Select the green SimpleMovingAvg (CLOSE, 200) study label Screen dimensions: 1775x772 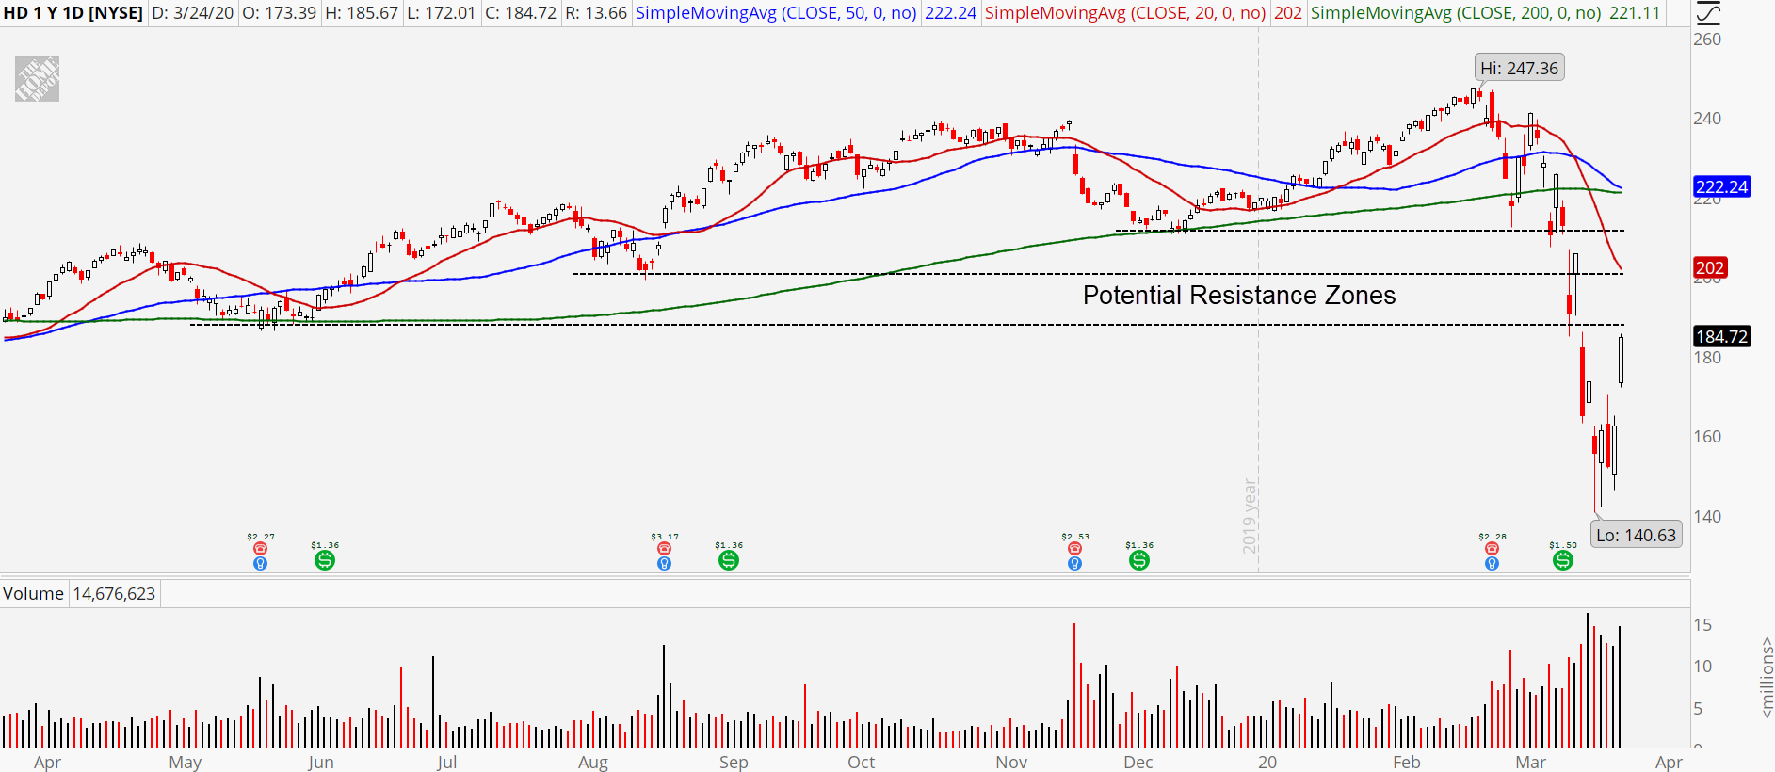1456,13
